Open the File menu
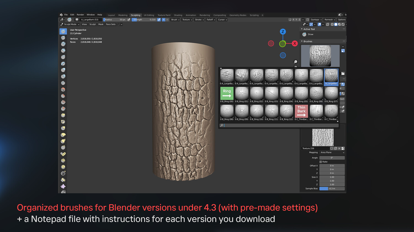 pyautogui.click(x=66, y=15)
